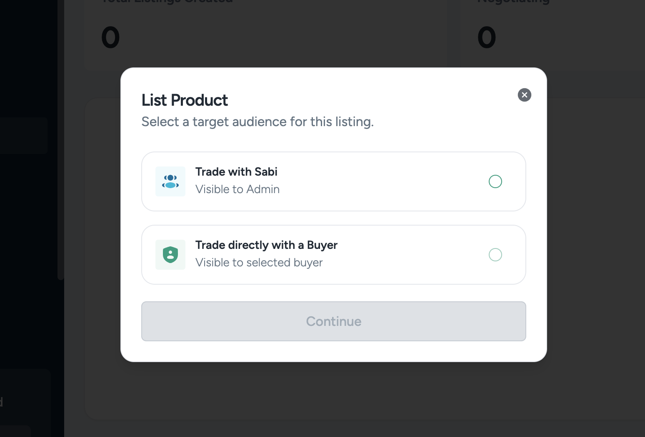Click the 'Trade with Sabi' option title
This screenshot has width=645, height=437.
(x=236, y=172)
